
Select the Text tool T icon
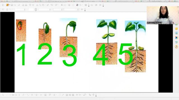click(19, 95)
